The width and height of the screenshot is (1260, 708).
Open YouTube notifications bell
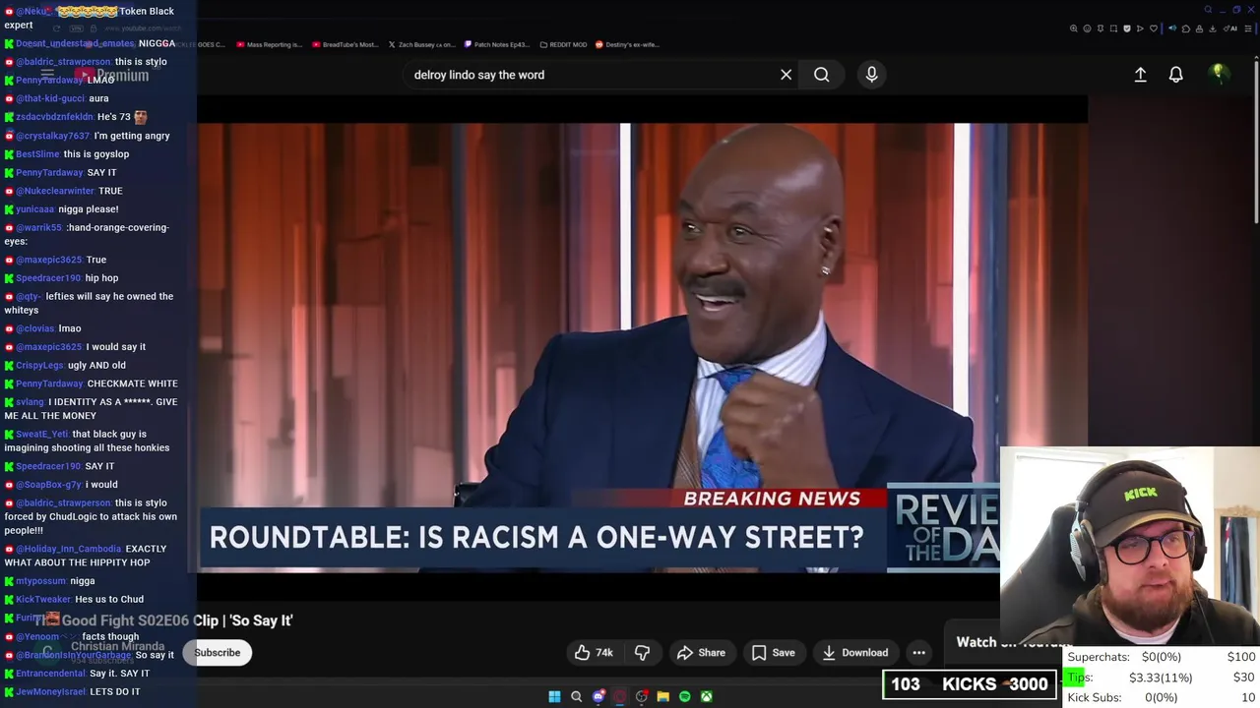coord(1175,75)
